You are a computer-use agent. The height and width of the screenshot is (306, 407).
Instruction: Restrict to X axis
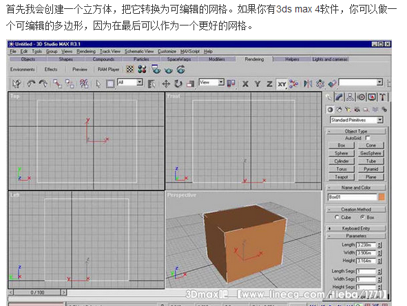245,83
